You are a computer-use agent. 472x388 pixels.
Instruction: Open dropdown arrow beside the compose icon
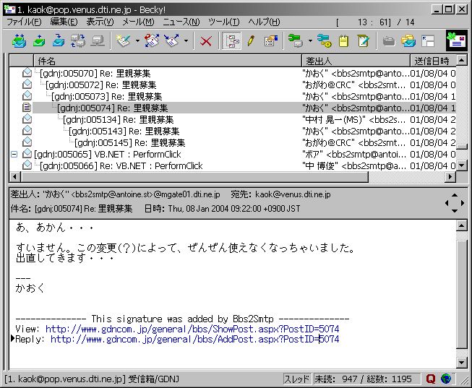coord(137,41)
